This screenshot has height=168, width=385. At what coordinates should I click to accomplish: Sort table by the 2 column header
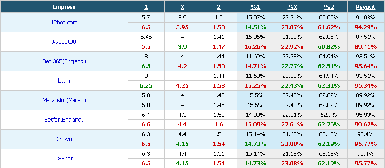219,7
